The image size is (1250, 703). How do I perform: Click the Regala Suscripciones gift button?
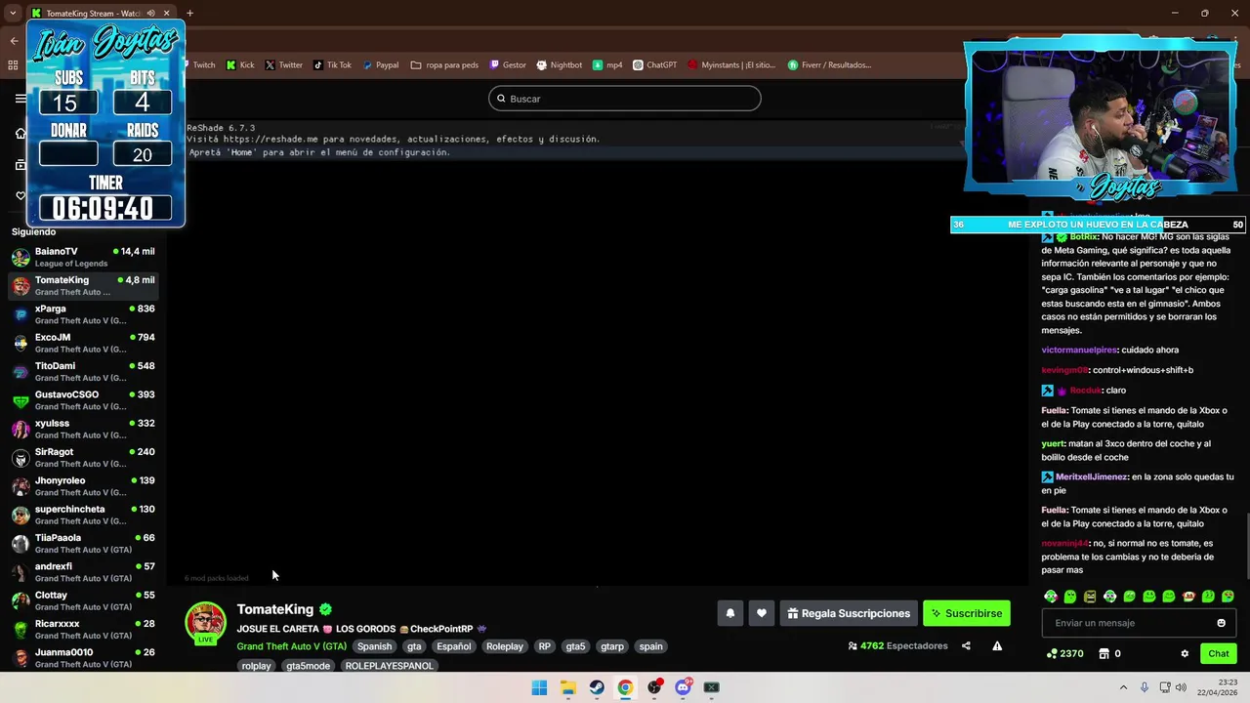849,613
